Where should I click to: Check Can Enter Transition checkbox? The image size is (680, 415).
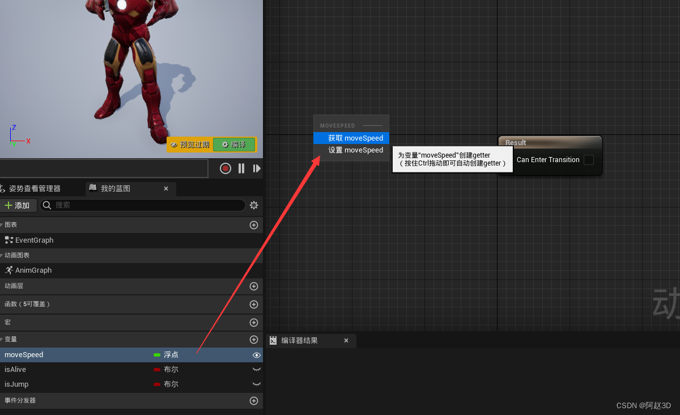(x=589, y=160)
